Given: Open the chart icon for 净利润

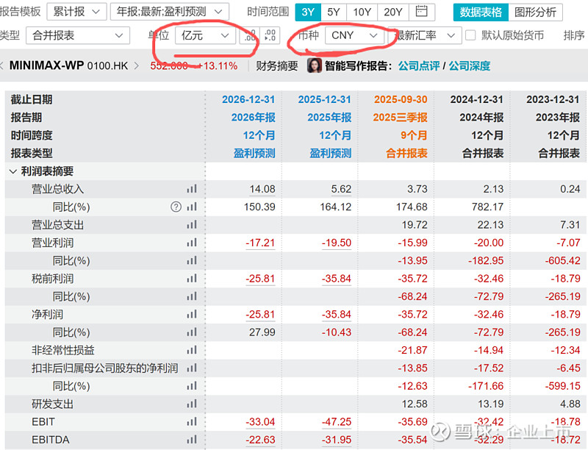Looking at the screenshot, I should [x=192, y=315].
